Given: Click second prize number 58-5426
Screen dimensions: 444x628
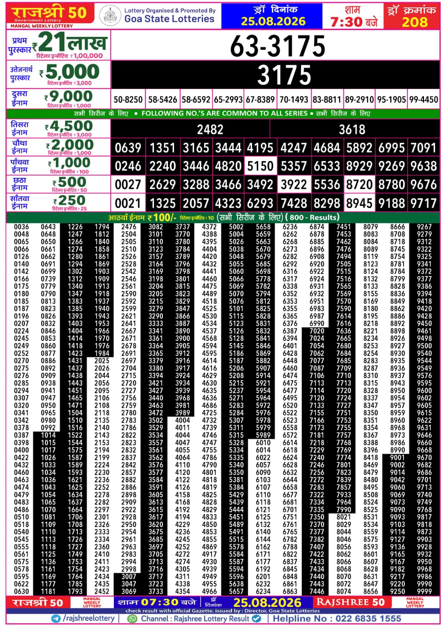Looking at the screenshot, I should point(163,100).
